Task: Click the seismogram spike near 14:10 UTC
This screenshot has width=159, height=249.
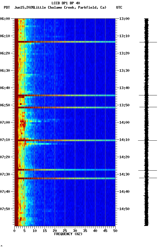Action: point(147,141)
